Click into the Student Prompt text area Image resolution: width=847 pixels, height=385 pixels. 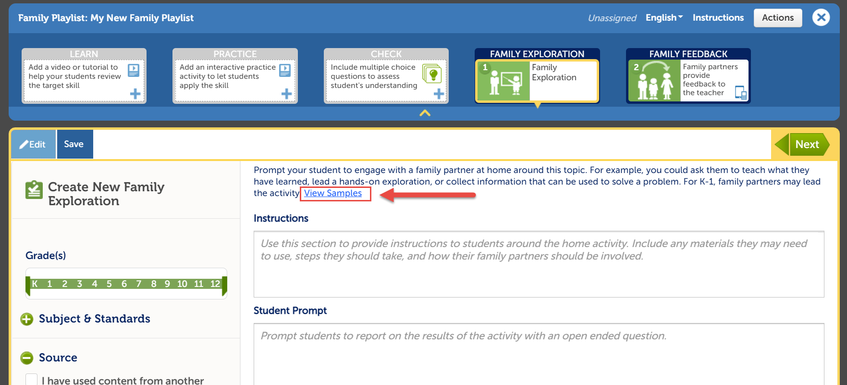click(539, 354)
